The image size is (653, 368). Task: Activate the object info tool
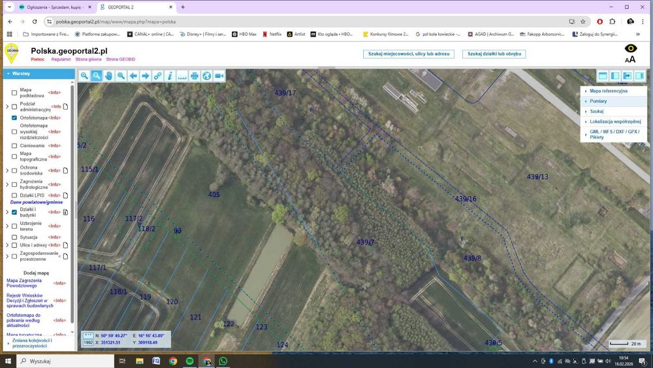click(x=170, y=76)
